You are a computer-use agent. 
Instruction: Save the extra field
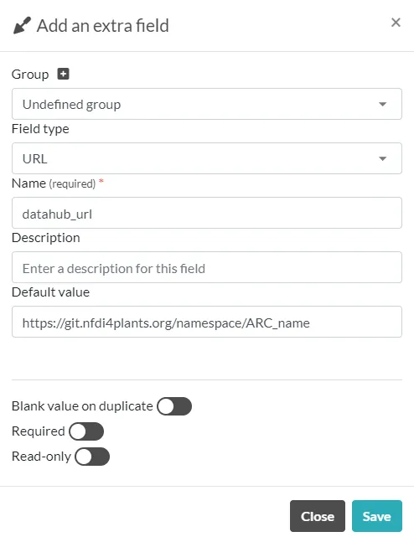(x=377, y=516)
